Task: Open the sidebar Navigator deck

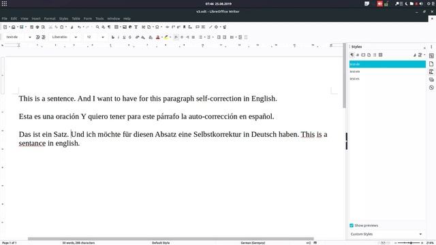Action: (x=431, y=88)
